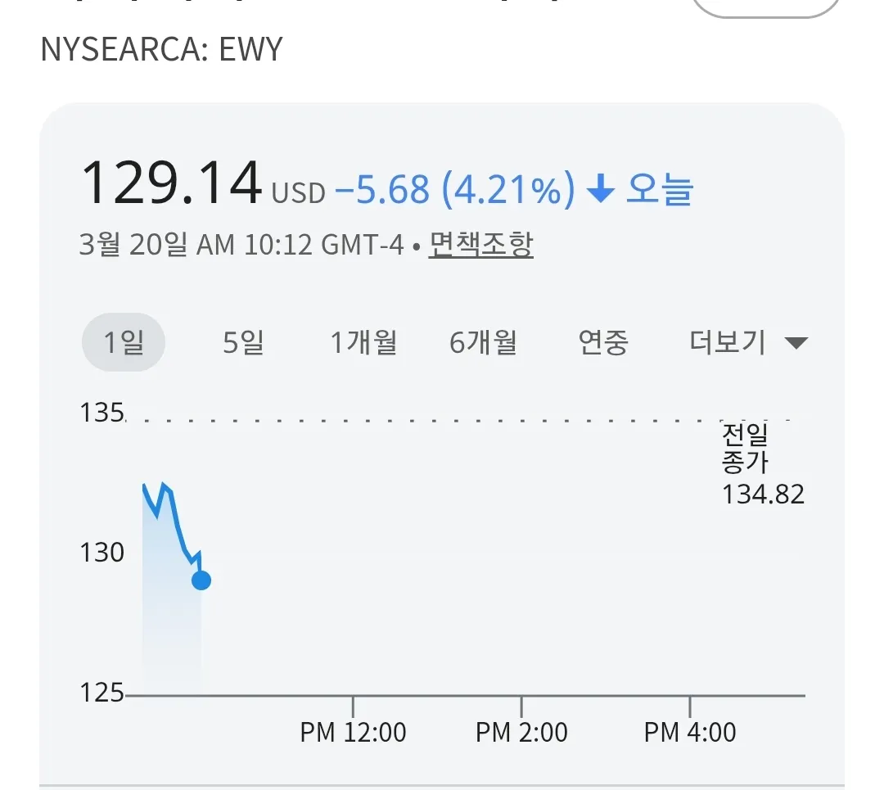
Task: Click the triangle arrow beside 더보기
Action: click(x=796, y=343)
